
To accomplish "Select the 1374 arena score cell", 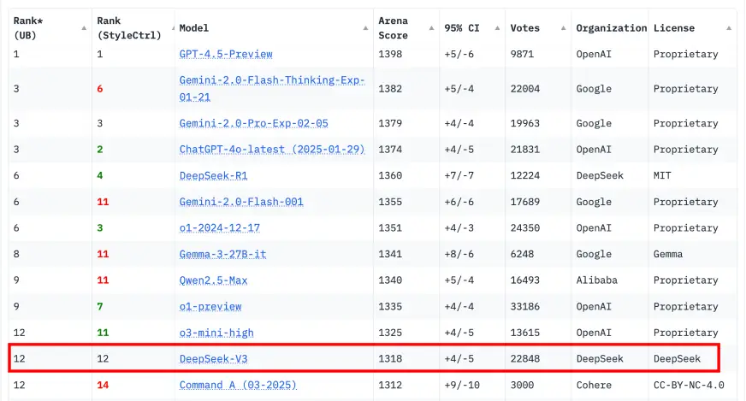I will click(x=390, y=150).
